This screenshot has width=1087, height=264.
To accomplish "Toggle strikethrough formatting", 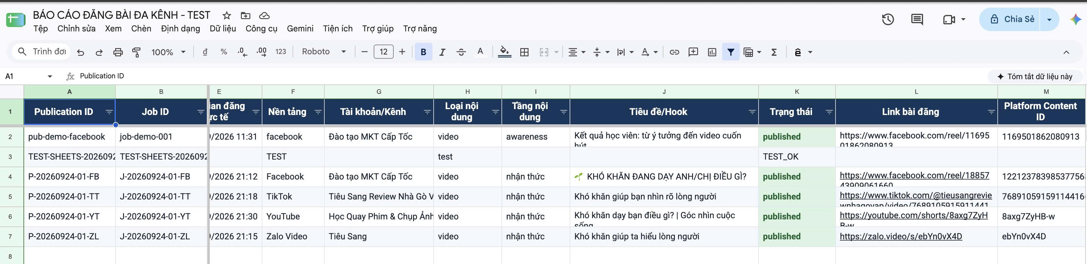I will tap(461, 52).
